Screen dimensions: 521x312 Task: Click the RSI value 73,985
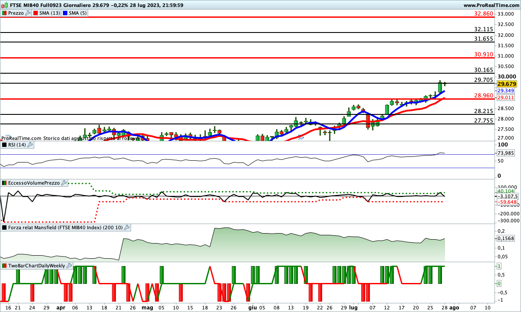click(506, 153)
